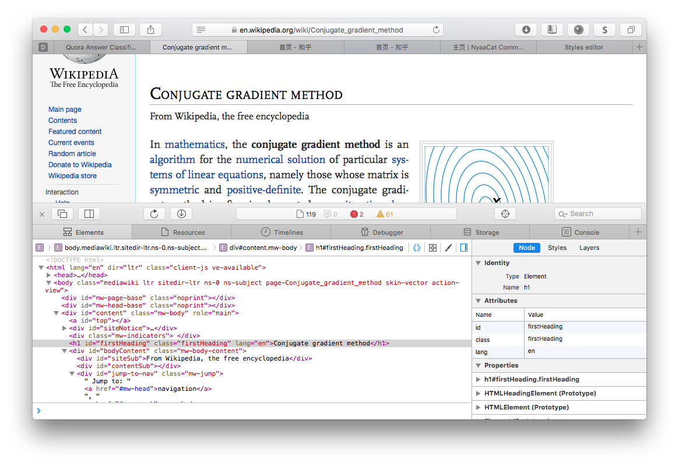Click the inspector Search field
This screenshot has width=679, height=466.
[597, 214]
